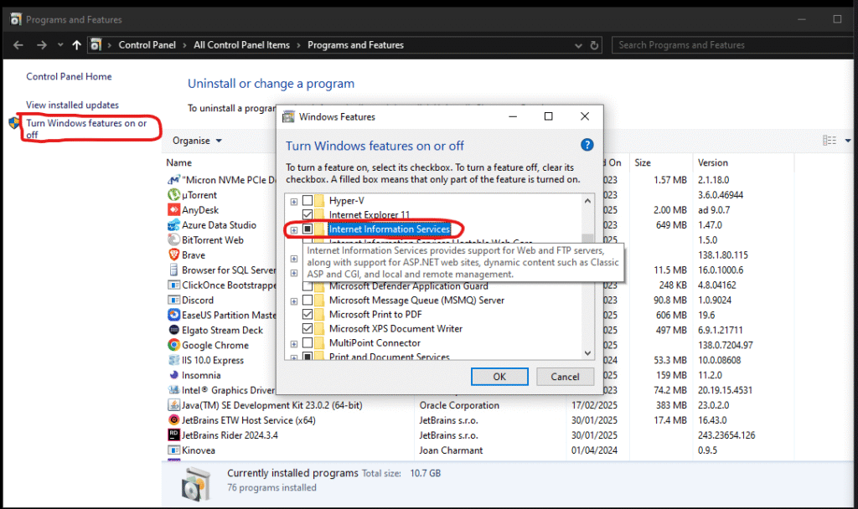This screenshot has height=509, width=858.
Task: Sort programs by the Version column
Action: (x=712, y=162)
